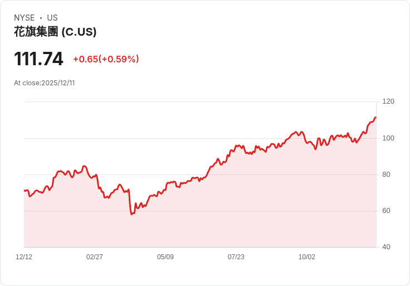
Task: Click the 10/02 date axis label
Action: (x=307, y=257)
